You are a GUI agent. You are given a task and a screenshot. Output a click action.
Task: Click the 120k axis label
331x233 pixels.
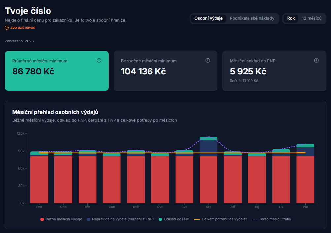pyautogui.click(x=21, y=133)
